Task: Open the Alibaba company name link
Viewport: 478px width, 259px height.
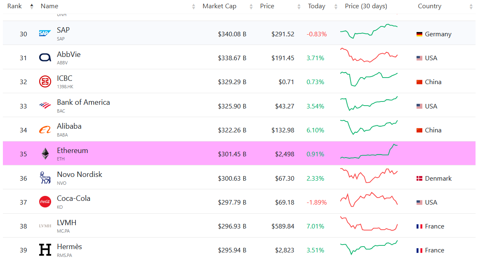Action: (69, 126)
